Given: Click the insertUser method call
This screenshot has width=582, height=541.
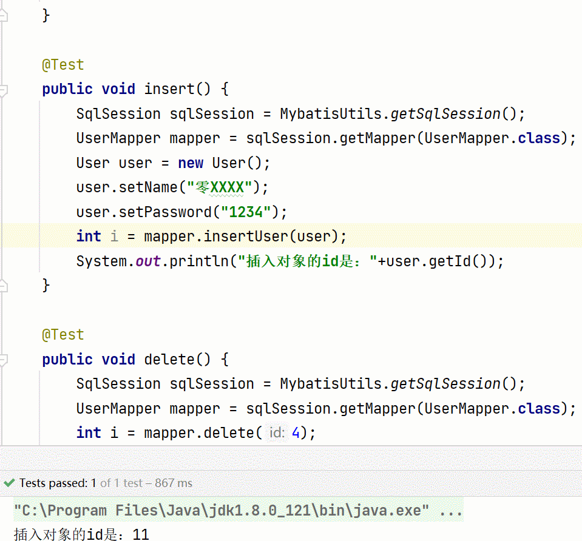Looking at the screenshot, I should (x=246, y=237).
